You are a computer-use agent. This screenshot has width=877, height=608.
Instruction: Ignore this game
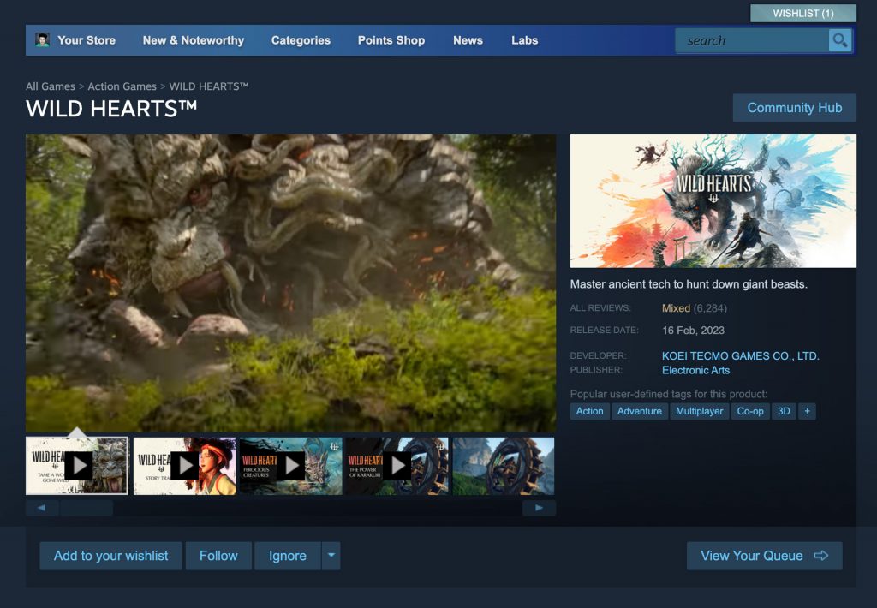(288, 556)
